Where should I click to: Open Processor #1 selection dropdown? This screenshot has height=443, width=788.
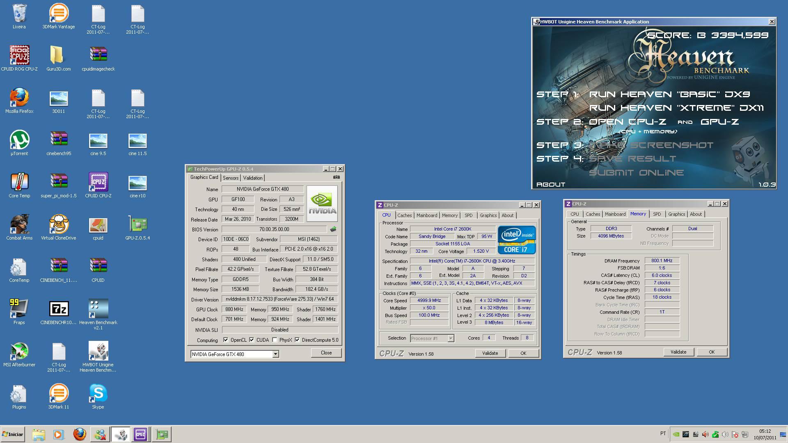(451, 338)
